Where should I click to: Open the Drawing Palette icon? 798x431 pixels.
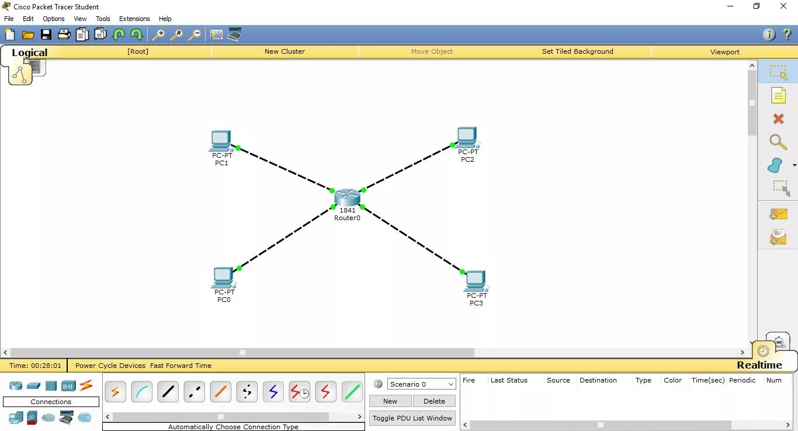216,35
